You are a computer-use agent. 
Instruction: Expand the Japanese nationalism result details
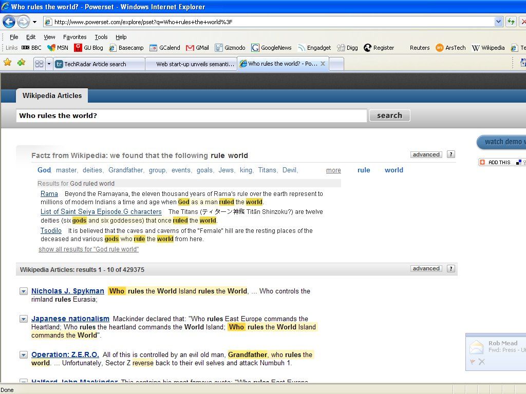(x=24, y=319)
